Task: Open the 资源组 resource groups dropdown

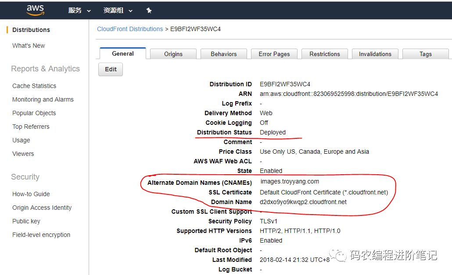Action: click(118, 11)
